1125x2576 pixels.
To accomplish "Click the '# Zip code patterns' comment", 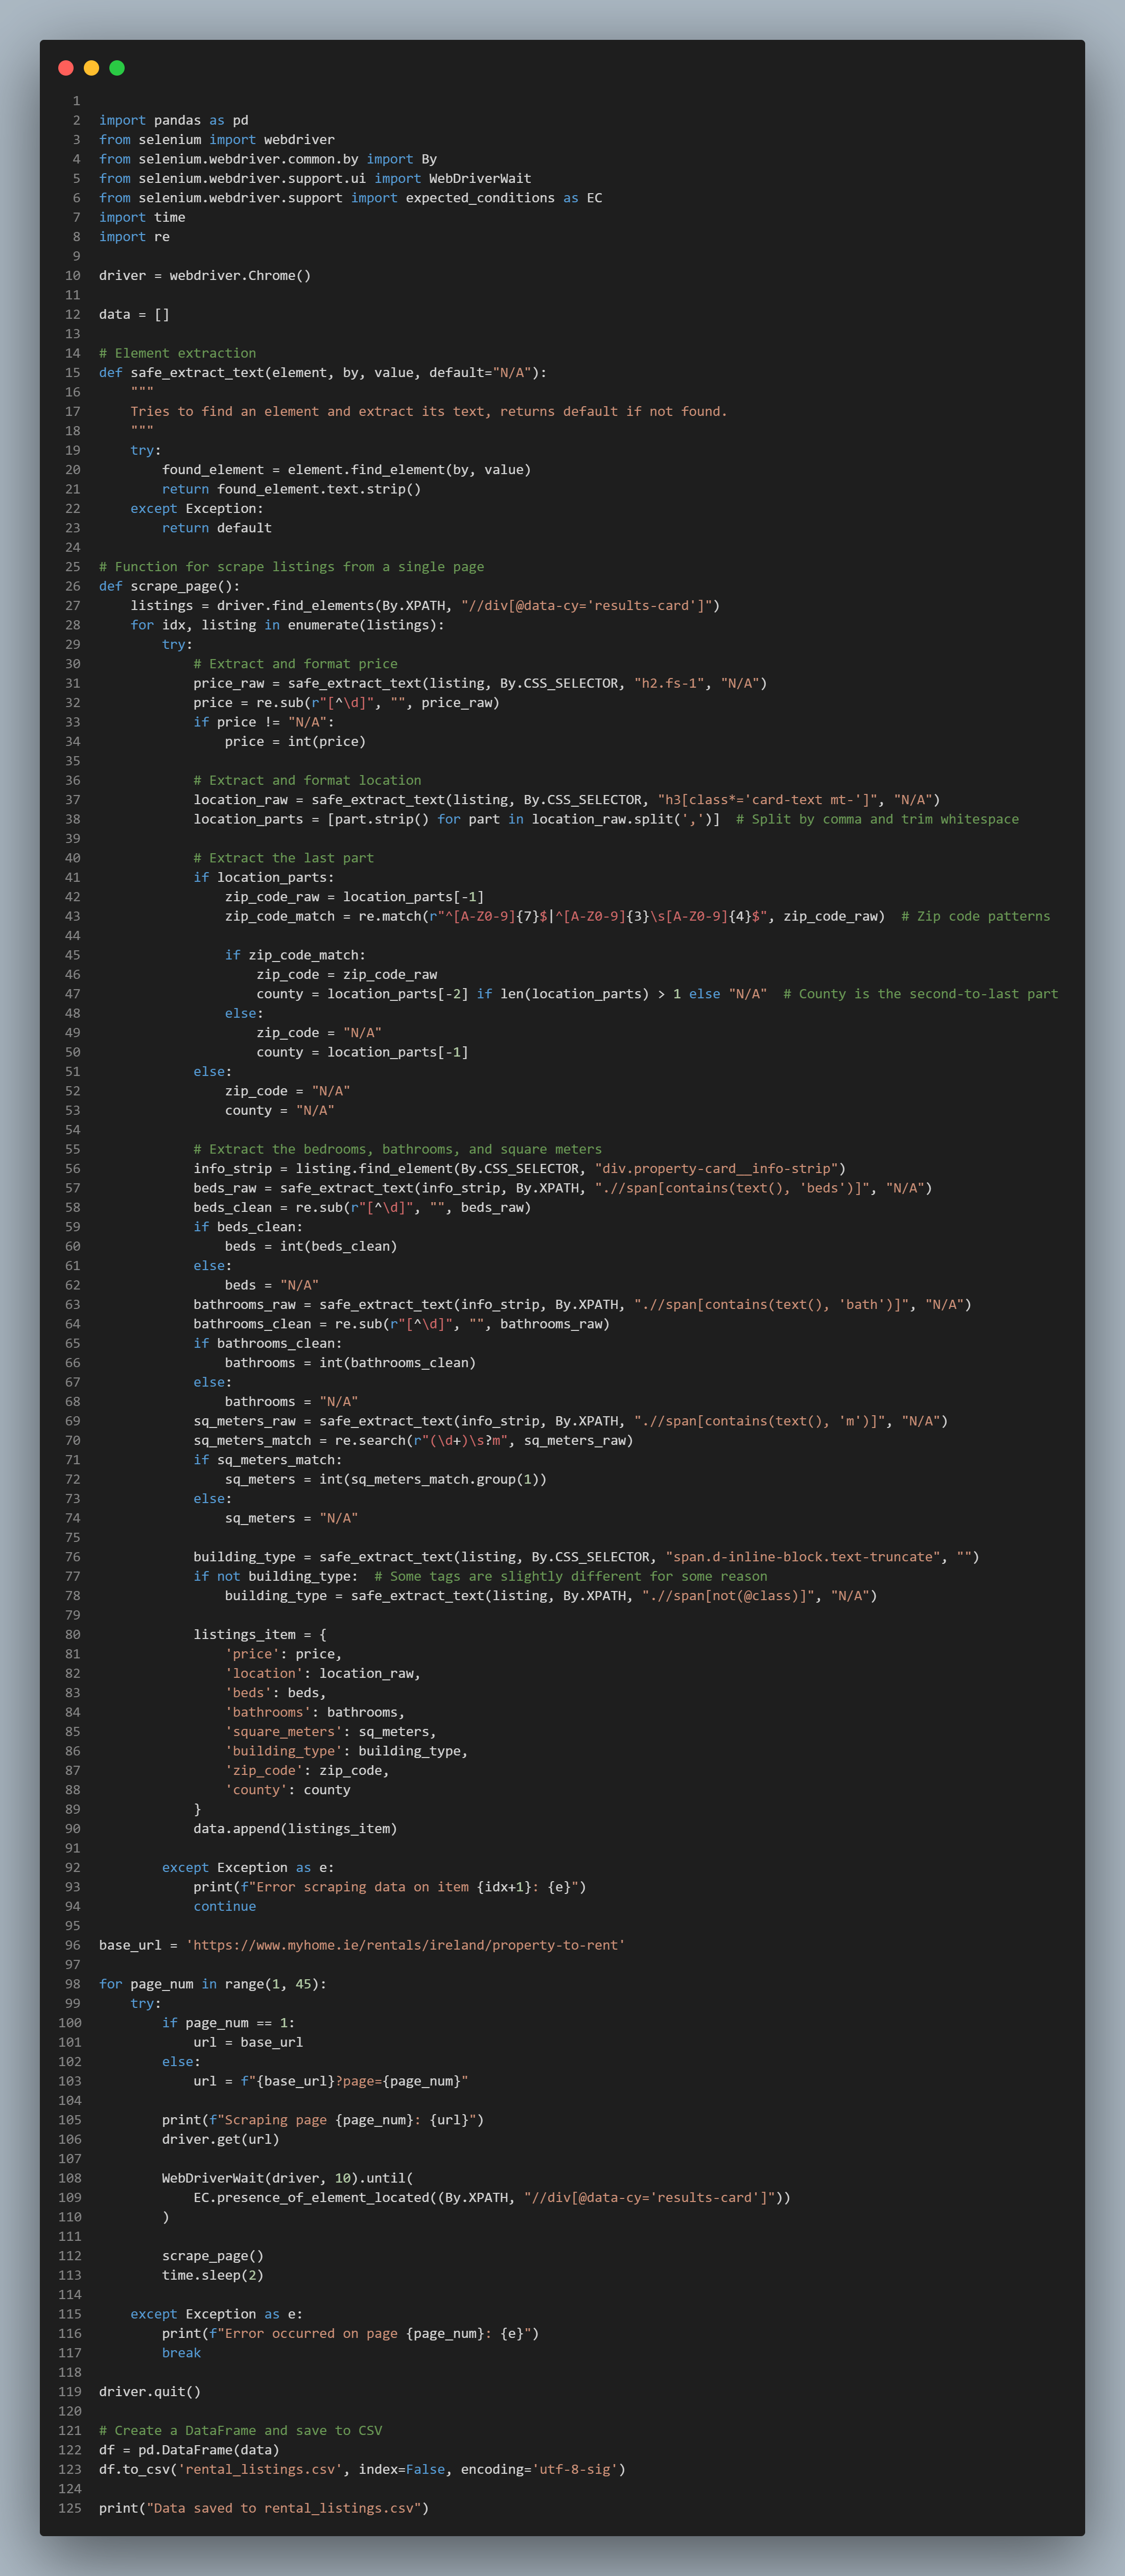I will coord(976,916).
